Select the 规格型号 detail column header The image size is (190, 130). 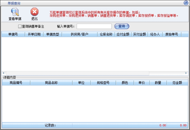pyautogui.click(x=103, y=83)
